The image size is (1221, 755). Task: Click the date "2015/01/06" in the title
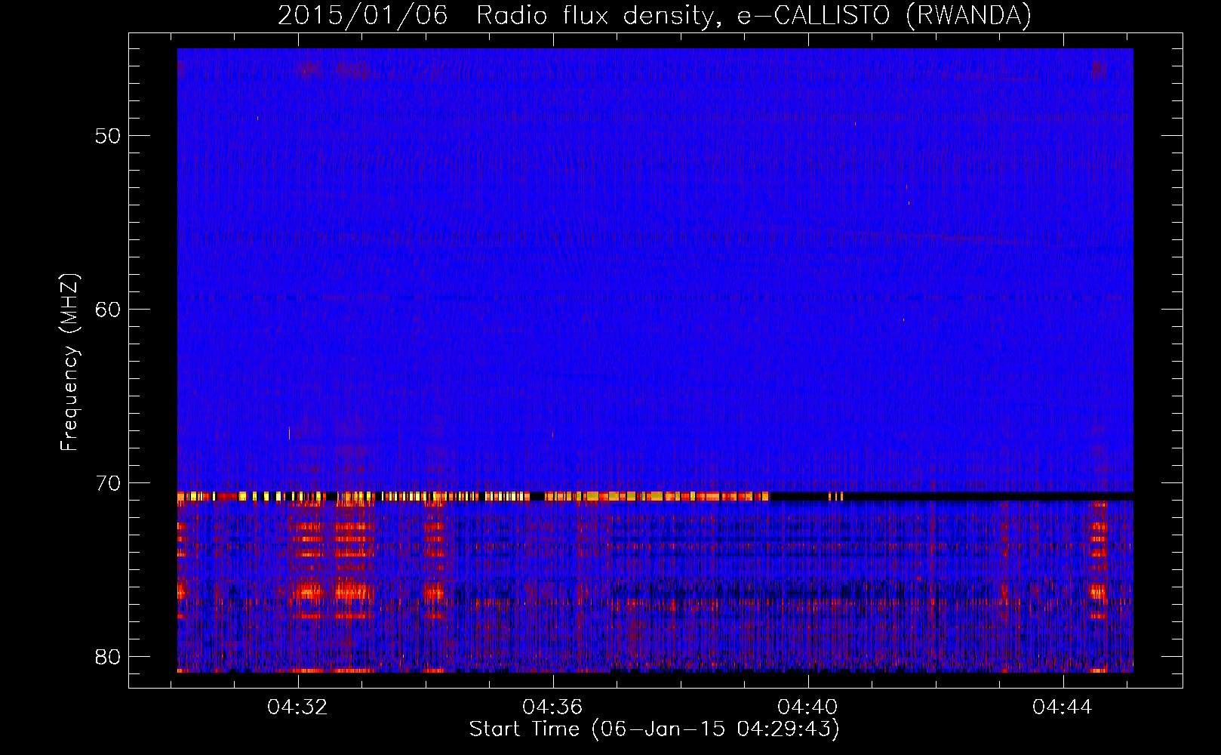(363, 15)
